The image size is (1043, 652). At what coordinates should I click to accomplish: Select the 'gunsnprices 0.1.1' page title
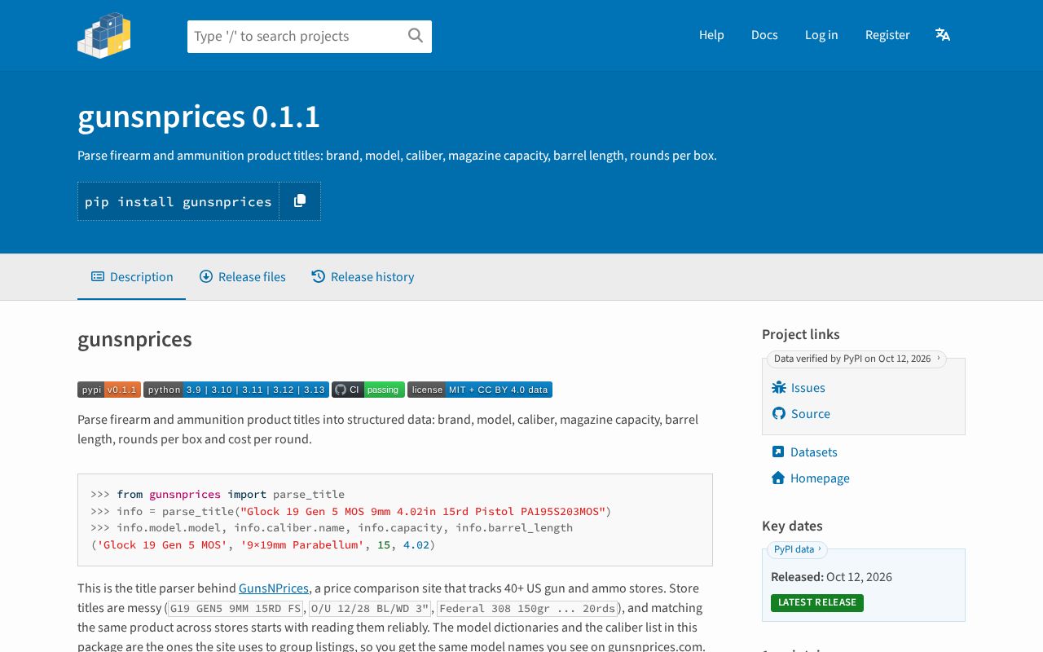point(199,117)
